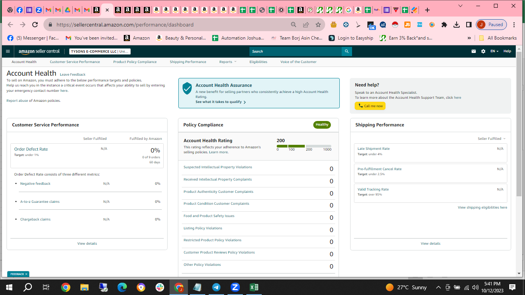Open Telegram from the taskbar

pyautogui.click(x=216, y=287)
